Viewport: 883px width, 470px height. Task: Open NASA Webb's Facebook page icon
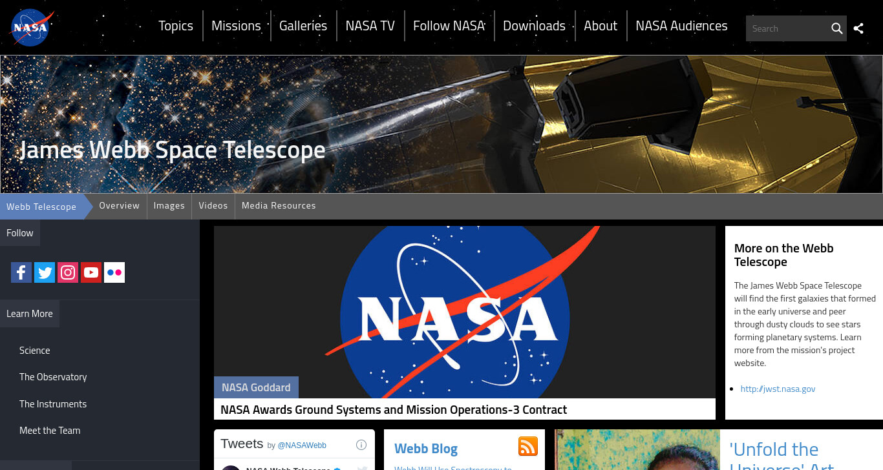tap(21, 272)
